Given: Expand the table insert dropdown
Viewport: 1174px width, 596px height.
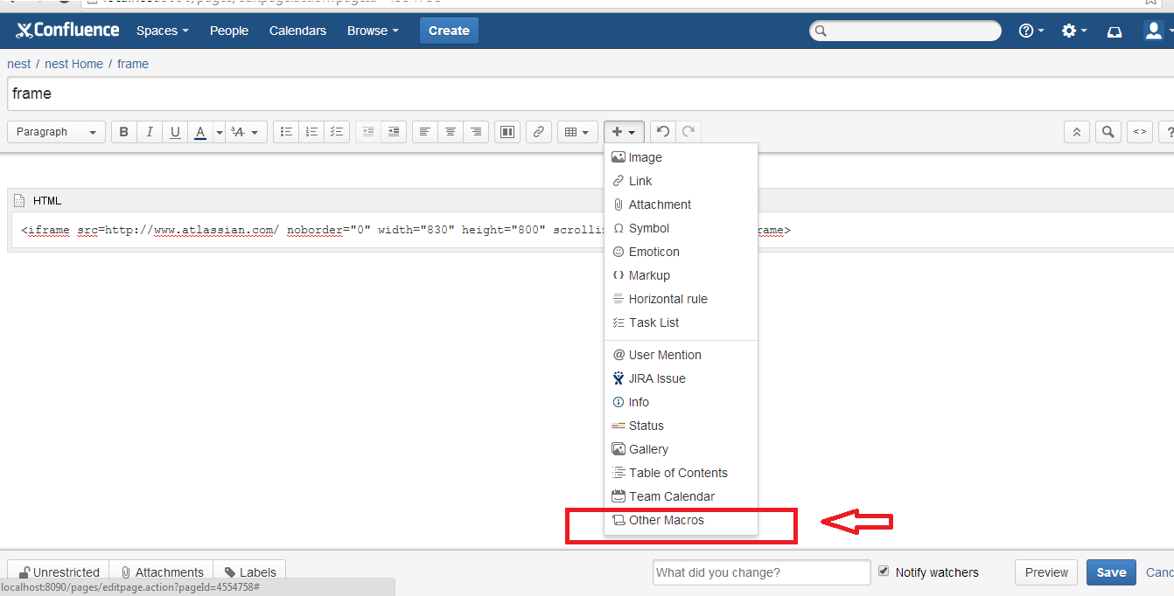Looking at the screenshot, I should pos(577,132).
